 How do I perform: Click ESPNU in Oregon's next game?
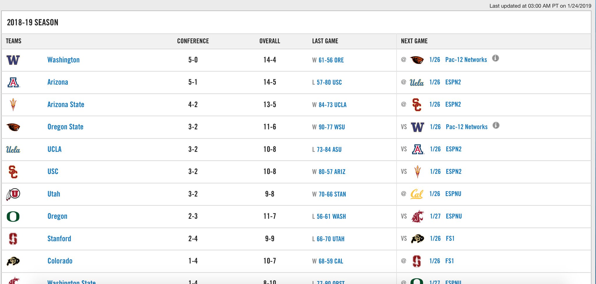pyautogui.click(x=454, y=216)
